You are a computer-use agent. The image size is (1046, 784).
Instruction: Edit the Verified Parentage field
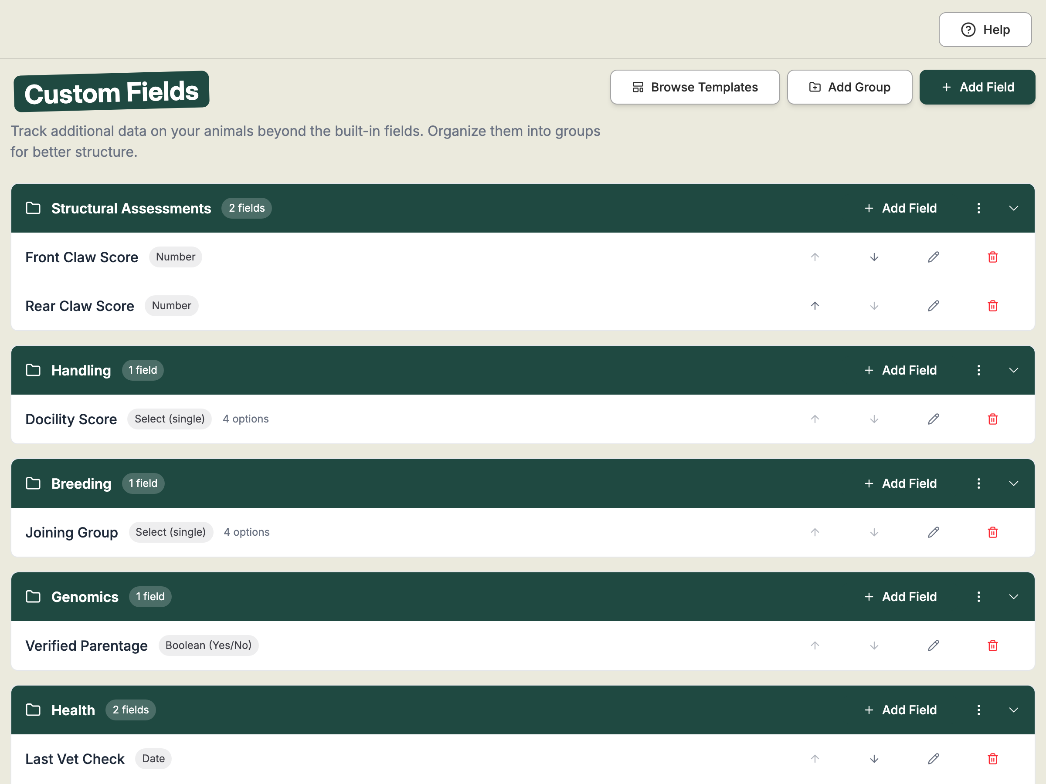tap(934, 645)
